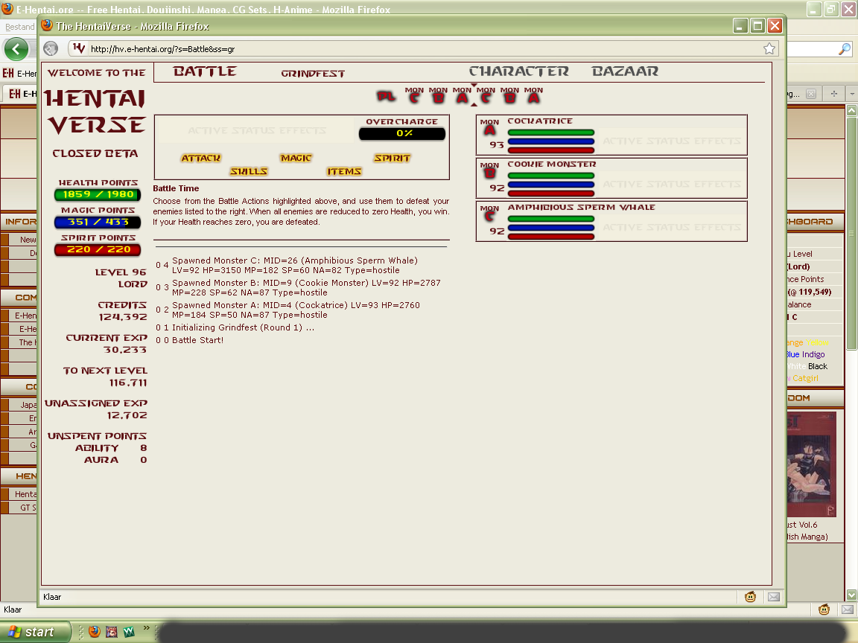Click mail icon in background window status bar

pos(848,610)
